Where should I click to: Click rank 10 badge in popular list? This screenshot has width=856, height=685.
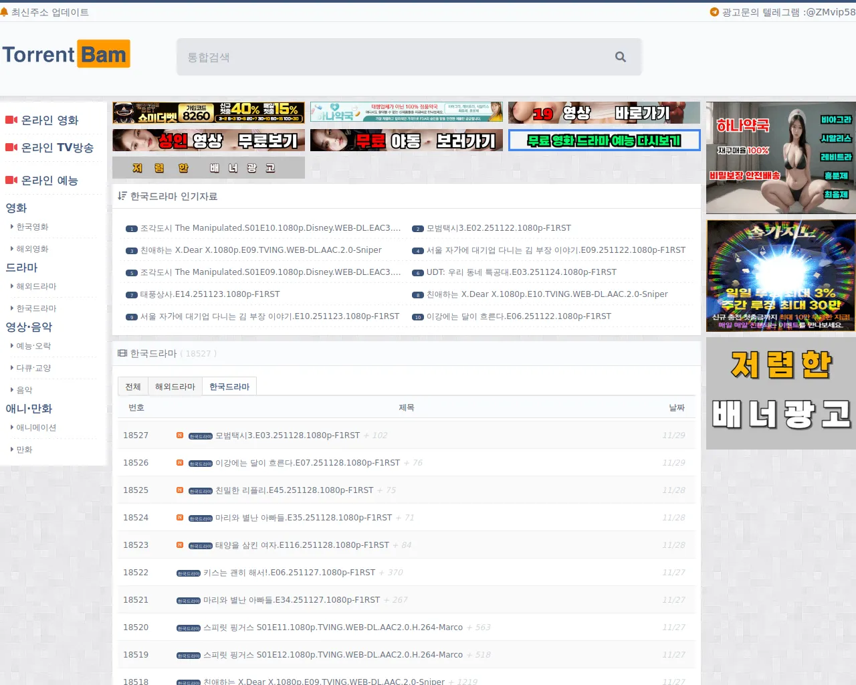(418, 317)
